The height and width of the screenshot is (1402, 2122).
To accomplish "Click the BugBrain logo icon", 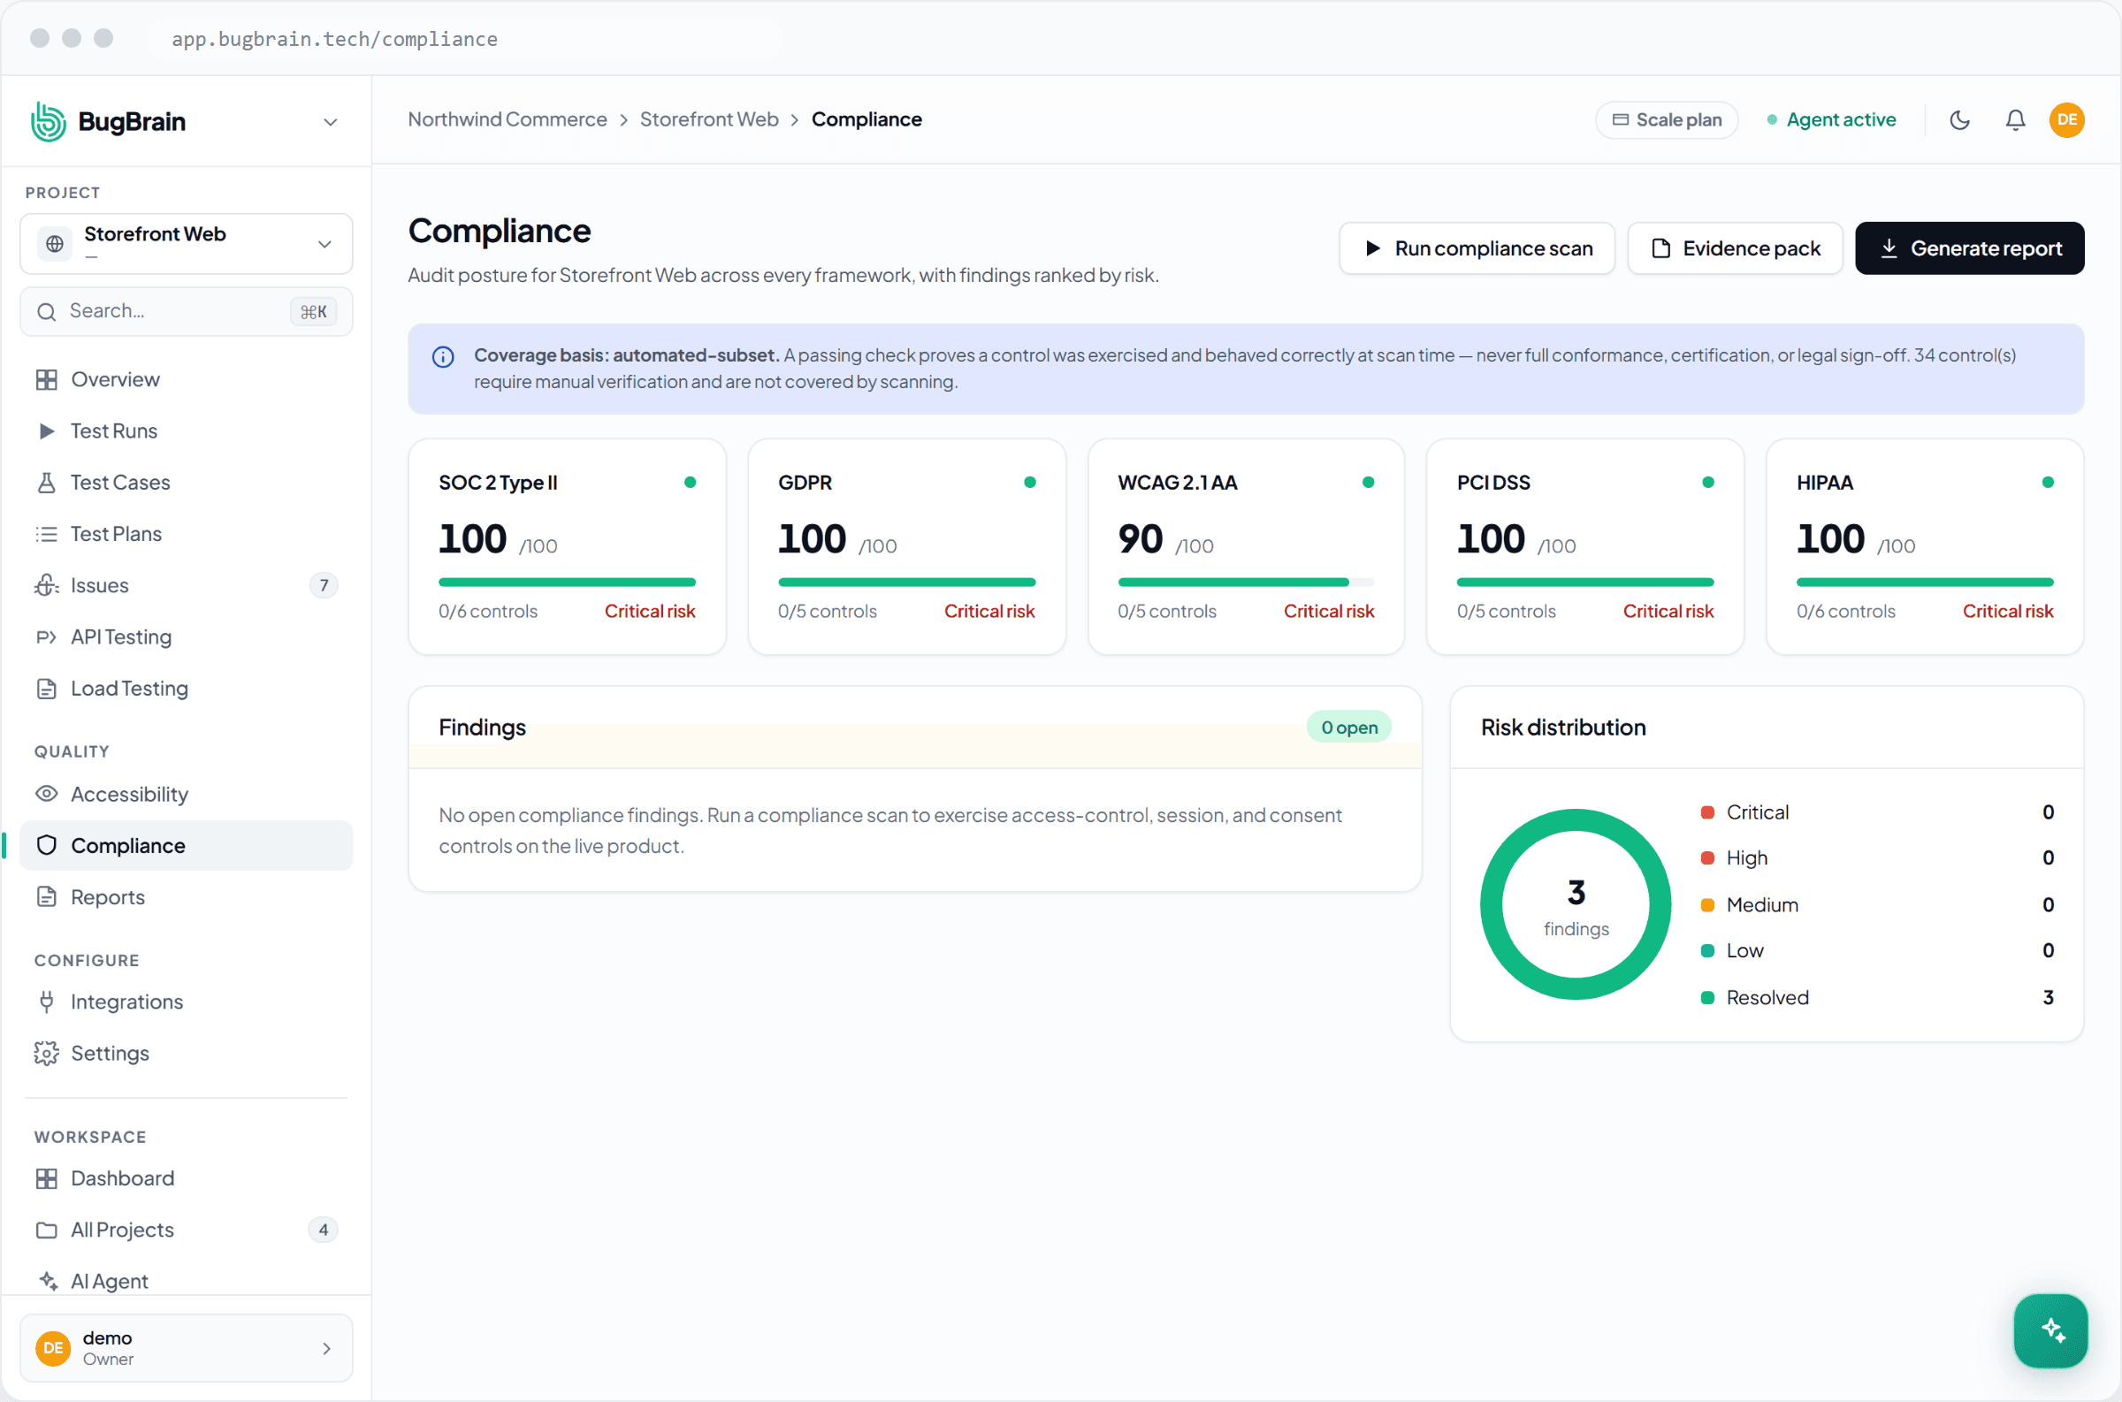I will 49,121.
